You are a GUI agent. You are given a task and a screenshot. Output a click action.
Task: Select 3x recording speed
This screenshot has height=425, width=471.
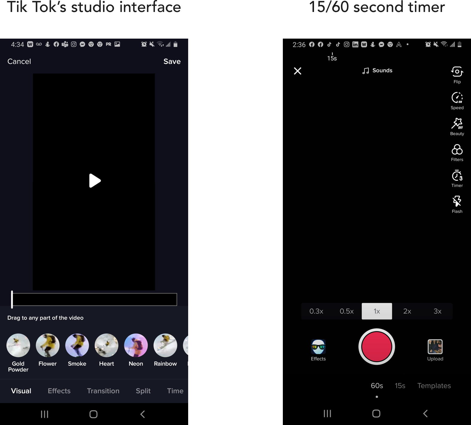[437, 311]
